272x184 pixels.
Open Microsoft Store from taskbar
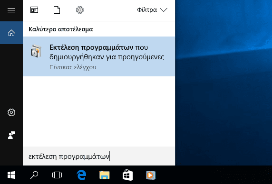tap(127, 175)
